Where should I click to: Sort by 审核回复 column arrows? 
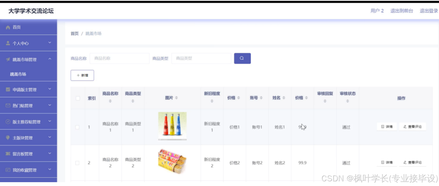pyautogui.click(x=325, y=101)
